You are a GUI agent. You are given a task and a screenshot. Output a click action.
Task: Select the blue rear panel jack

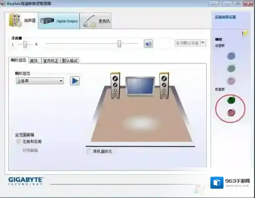[x=231, y=56]
